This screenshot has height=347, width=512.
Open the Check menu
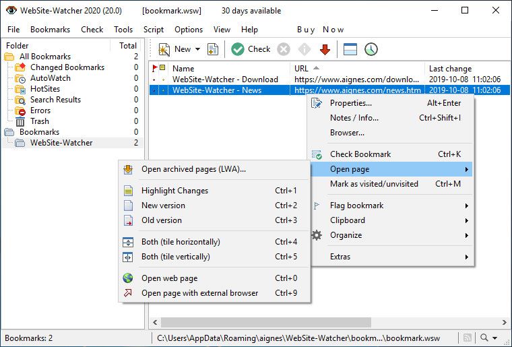92,30
